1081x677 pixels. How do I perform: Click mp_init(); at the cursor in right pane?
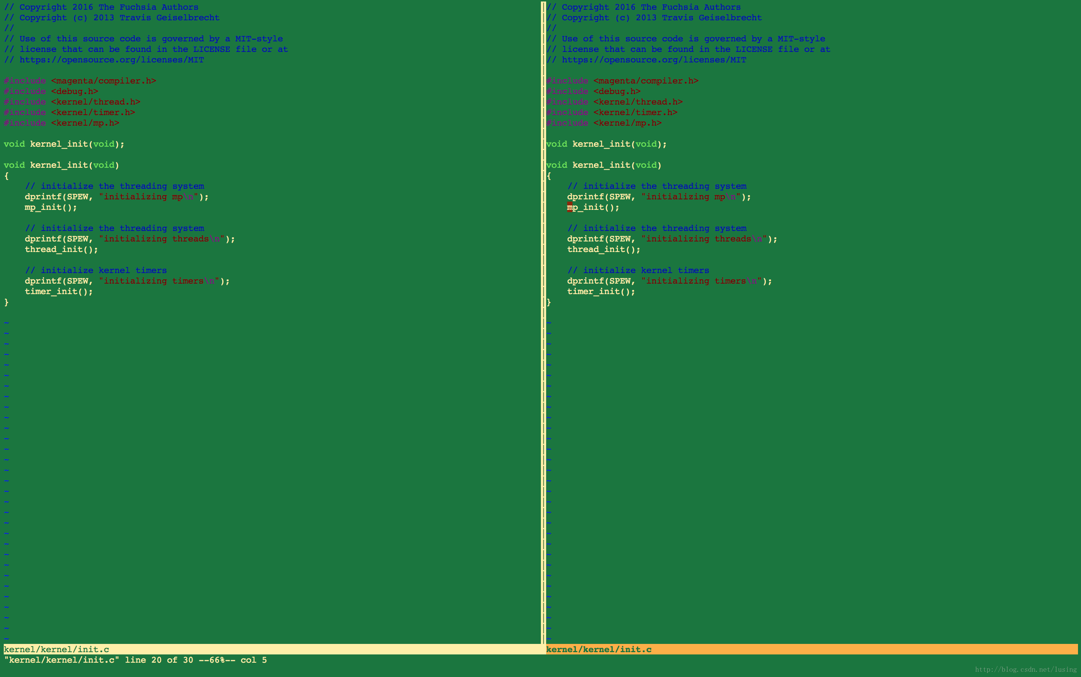[593, 207]
